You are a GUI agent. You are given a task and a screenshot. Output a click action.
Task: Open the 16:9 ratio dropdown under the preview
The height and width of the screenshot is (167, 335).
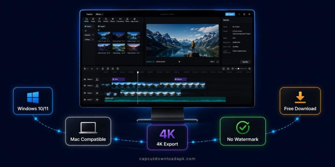(x=212, y=62)
